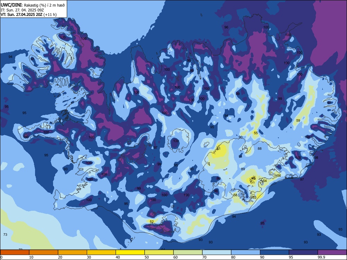
Task: Click the '54' humidity value on the map
Action: (x=265, y=181)
